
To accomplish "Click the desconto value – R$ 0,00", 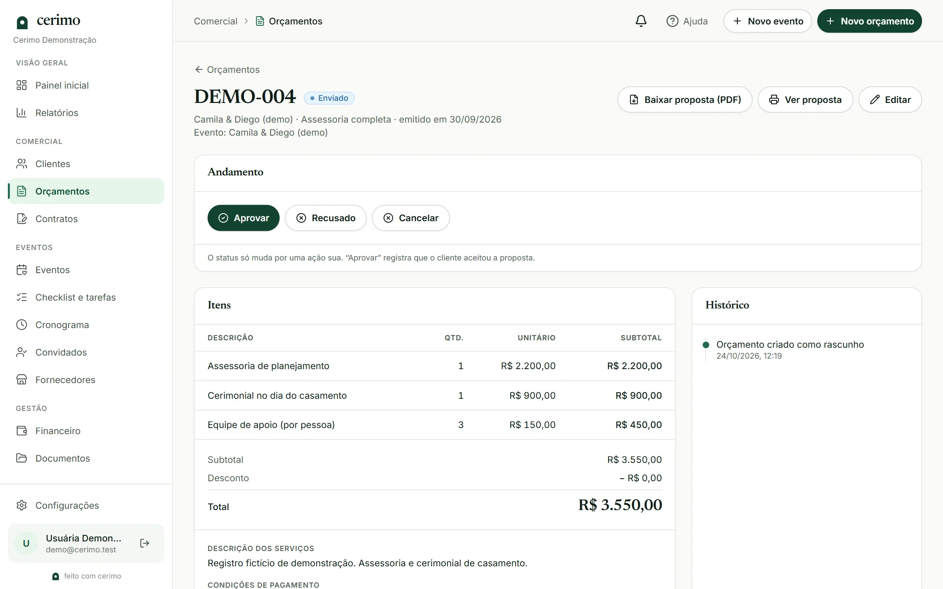I will coord(640,478).
